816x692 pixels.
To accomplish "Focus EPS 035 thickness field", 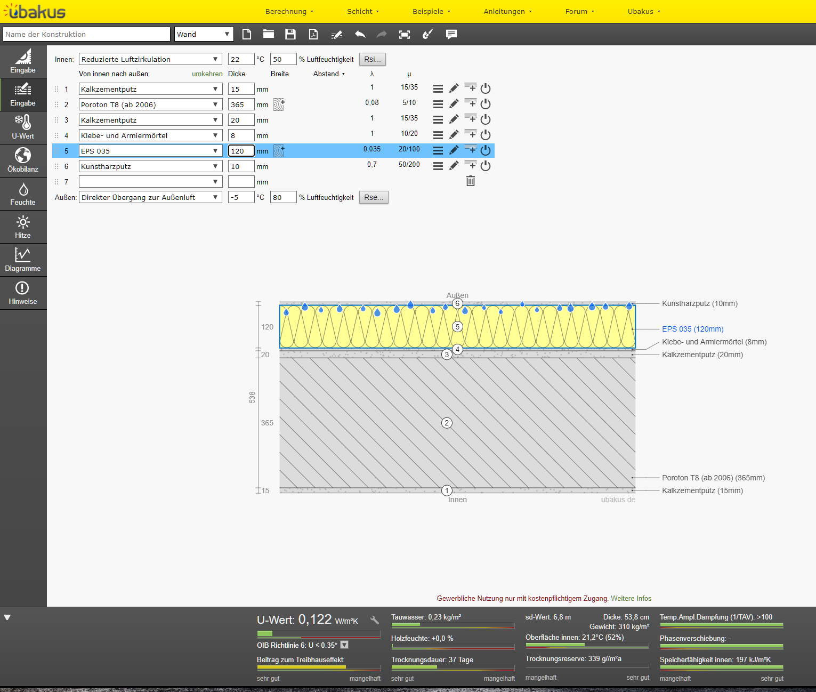I will pyautogui.click(x=241, y=151).
